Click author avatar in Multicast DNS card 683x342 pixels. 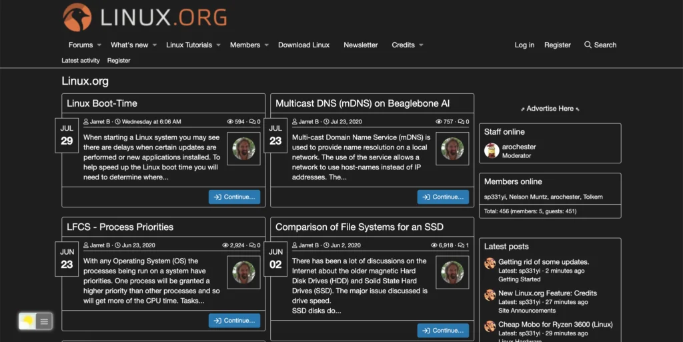452,149
